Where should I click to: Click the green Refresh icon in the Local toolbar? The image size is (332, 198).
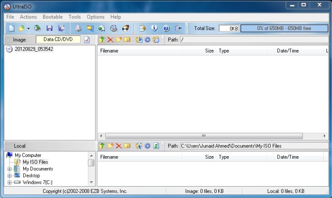(x=156, y=146)
